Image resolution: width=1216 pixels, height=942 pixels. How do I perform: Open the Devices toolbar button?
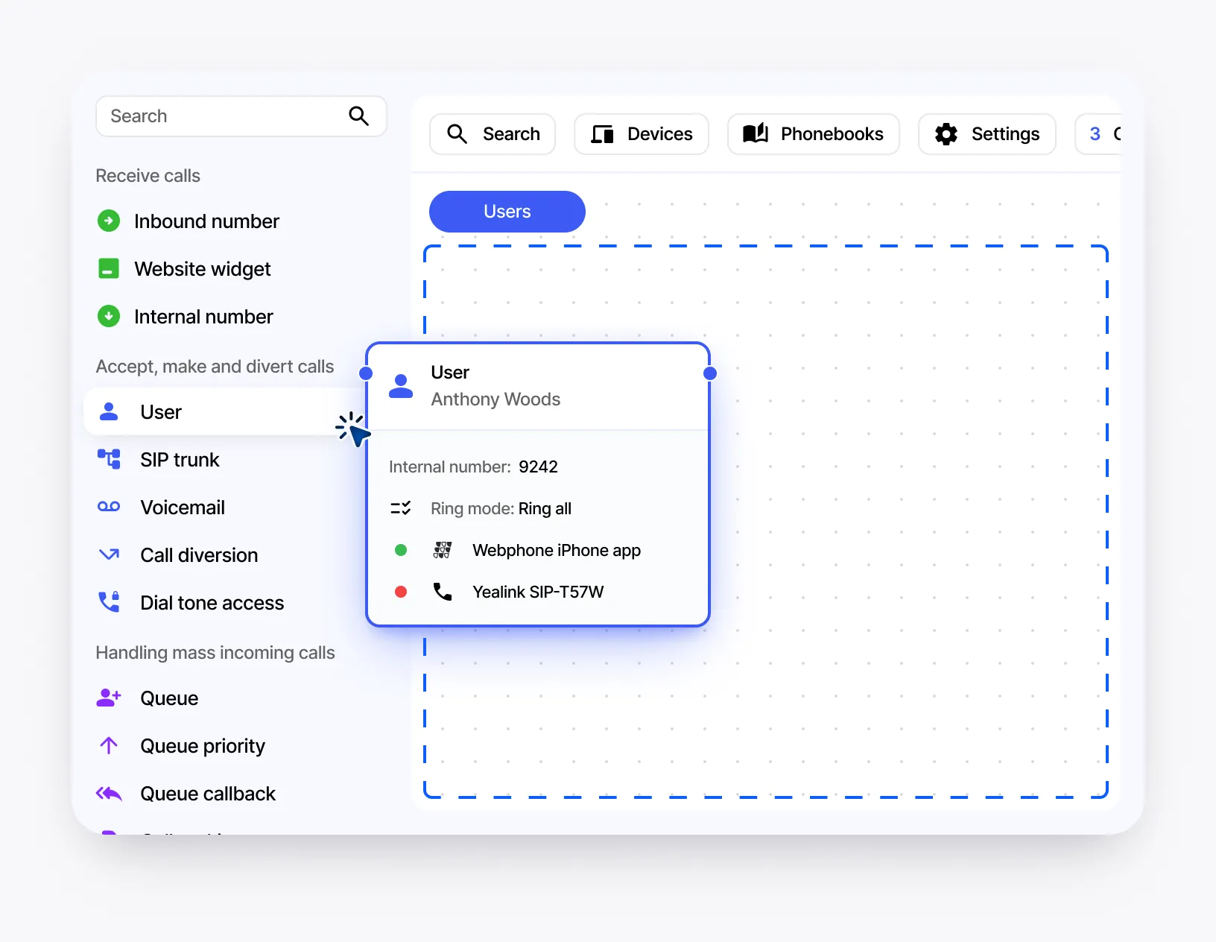[x=642, y=134]
